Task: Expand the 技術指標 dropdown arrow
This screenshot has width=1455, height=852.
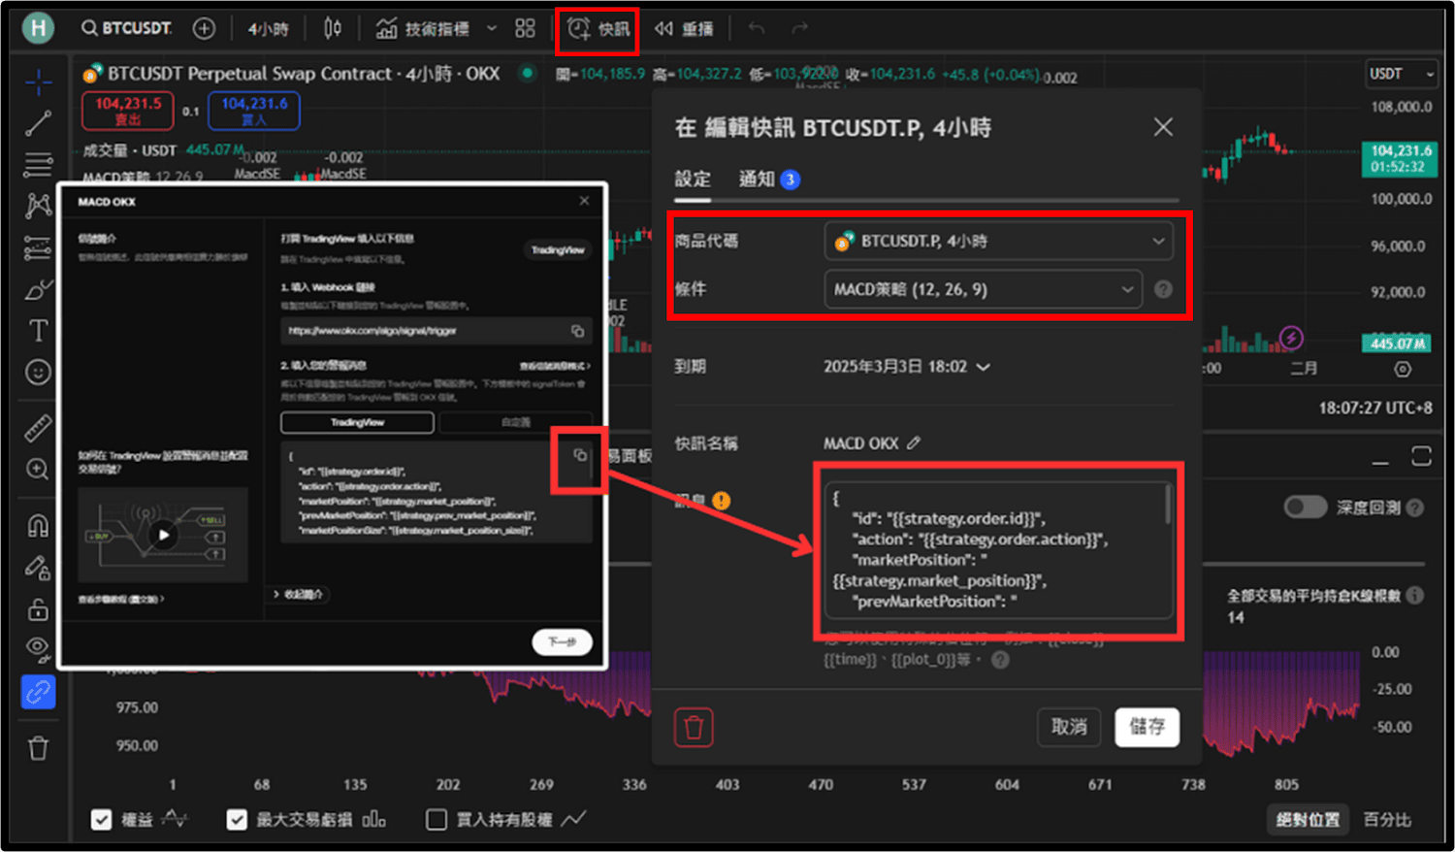Action: click(x=492, y=28)
